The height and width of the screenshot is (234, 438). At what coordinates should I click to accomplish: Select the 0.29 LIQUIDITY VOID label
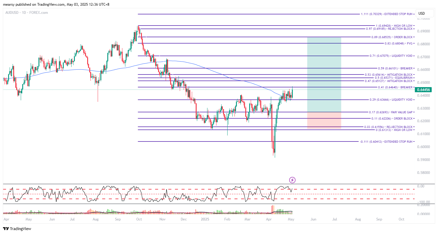(391, 100)
